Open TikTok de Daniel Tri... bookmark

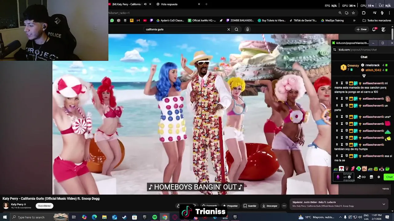click(303, 21)
